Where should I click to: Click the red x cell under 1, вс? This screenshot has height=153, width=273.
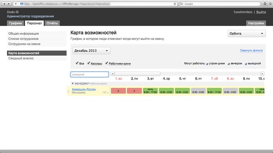[119, 91]
